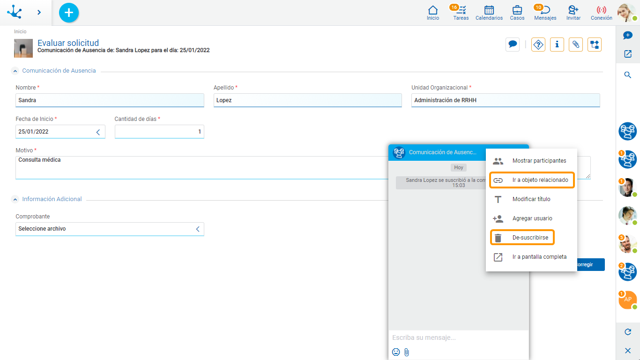
Task: Open the Casos briefcase icon
Action: pyautogui.click(x=517, y=13)
